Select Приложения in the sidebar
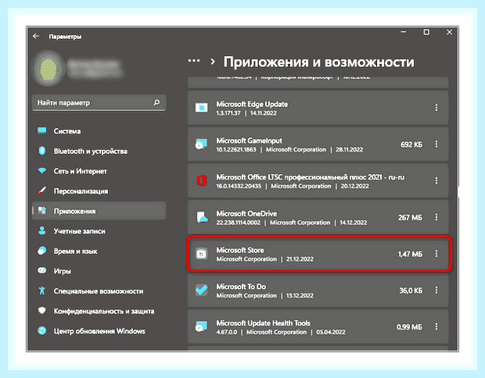Viewport: 485px width, 378px height. 99,211
